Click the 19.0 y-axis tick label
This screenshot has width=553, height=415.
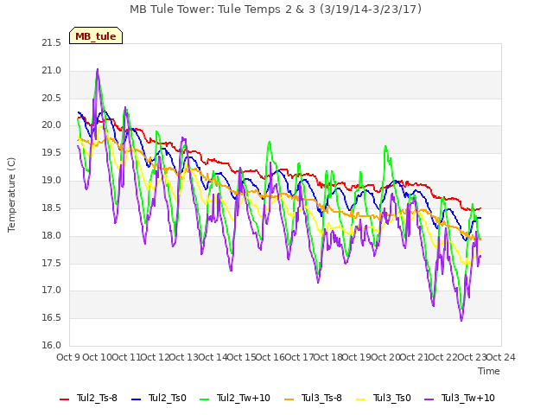pyautogui.click(x=52, y=181)
